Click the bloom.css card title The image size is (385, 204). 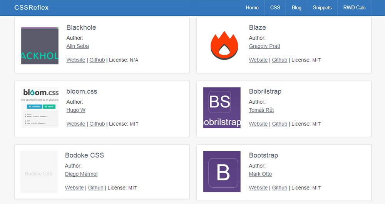point(82,91)
